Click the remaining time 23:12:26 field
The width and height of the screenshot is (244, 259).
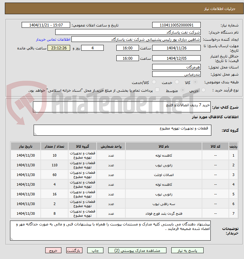[x=59, y=48]
